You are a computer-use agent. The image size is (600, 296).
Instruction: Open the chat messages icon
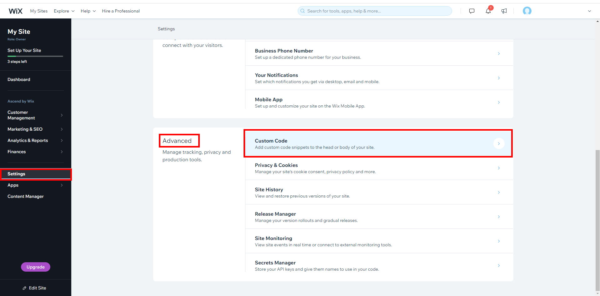472,11
